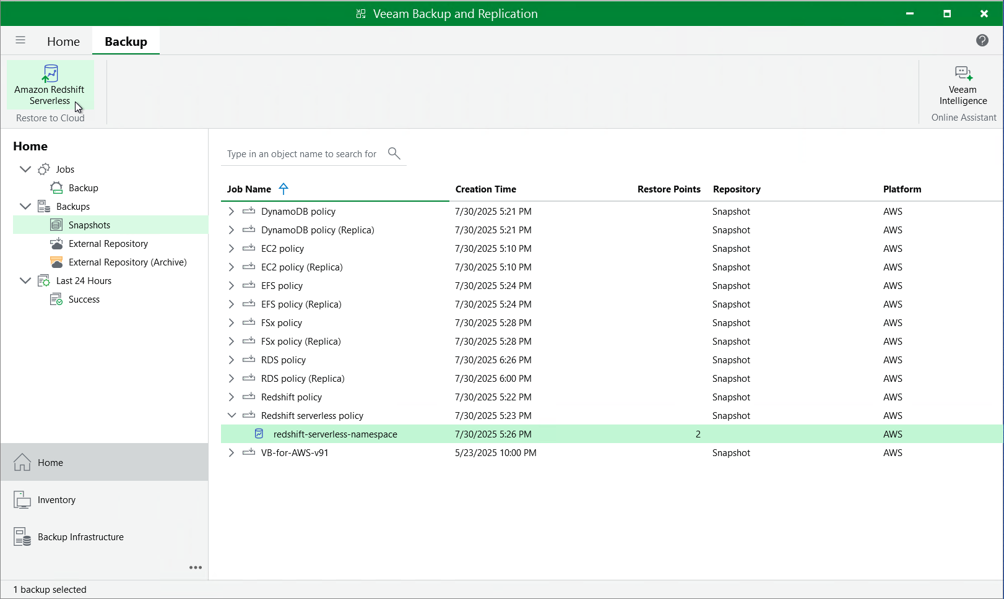
Task: Expand the DynamoDB policy row
Action: 232,212
